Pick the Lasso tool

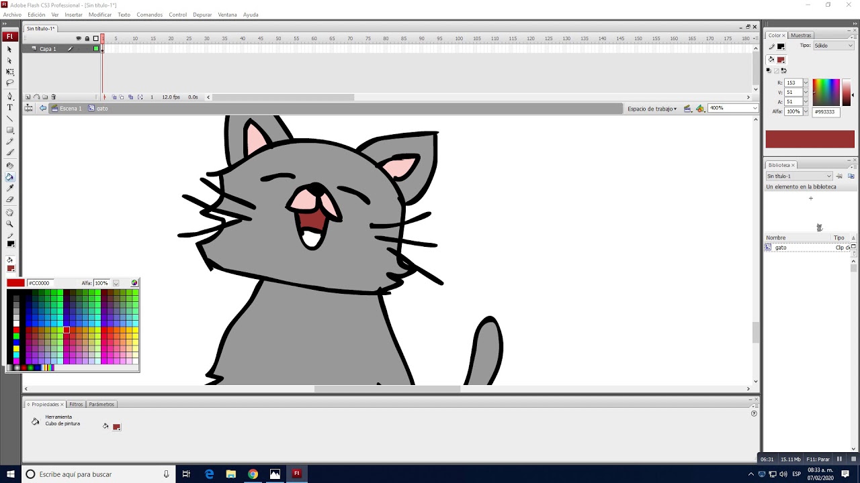[x=9, y=83]
